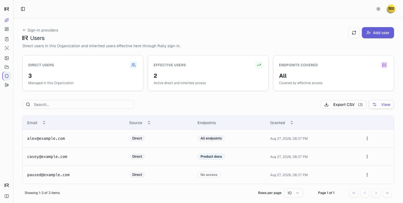Image resolution: width=403 pixels, height=203 pixels.
Task: Click the search magnifier icon
Action: click(28, 105)
